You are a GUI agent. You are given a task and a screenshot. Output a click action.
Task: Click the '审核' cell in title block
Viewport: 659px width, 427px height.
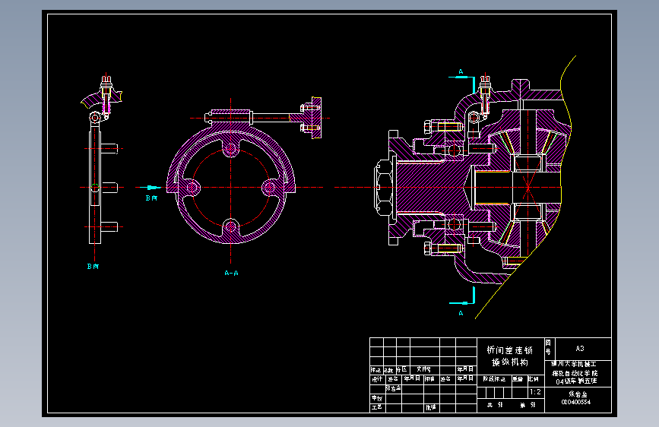click(x=377, y=398)
